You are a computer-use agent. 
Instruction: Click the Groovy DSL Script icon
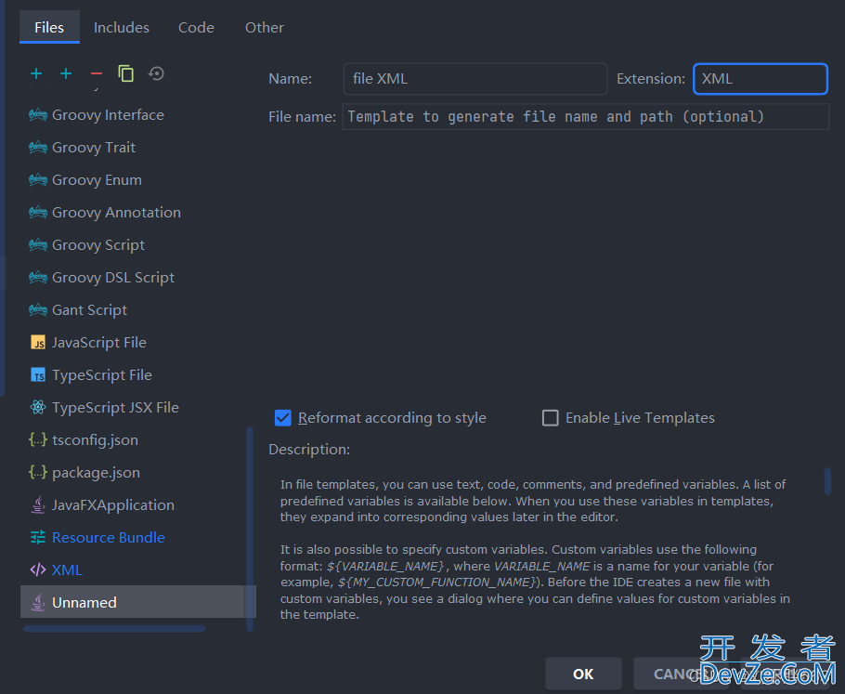pyautogui.click(x=38, y=277)
